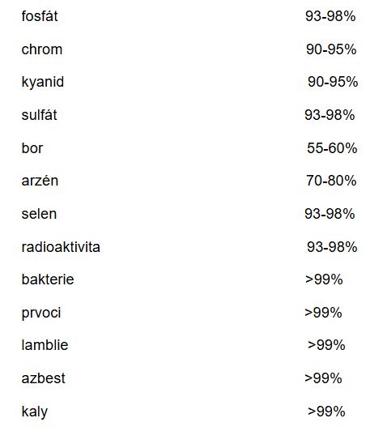Click the chrom label
Image resolution: width=383 pixels, height=431 pixels.
tap(42, 49)
